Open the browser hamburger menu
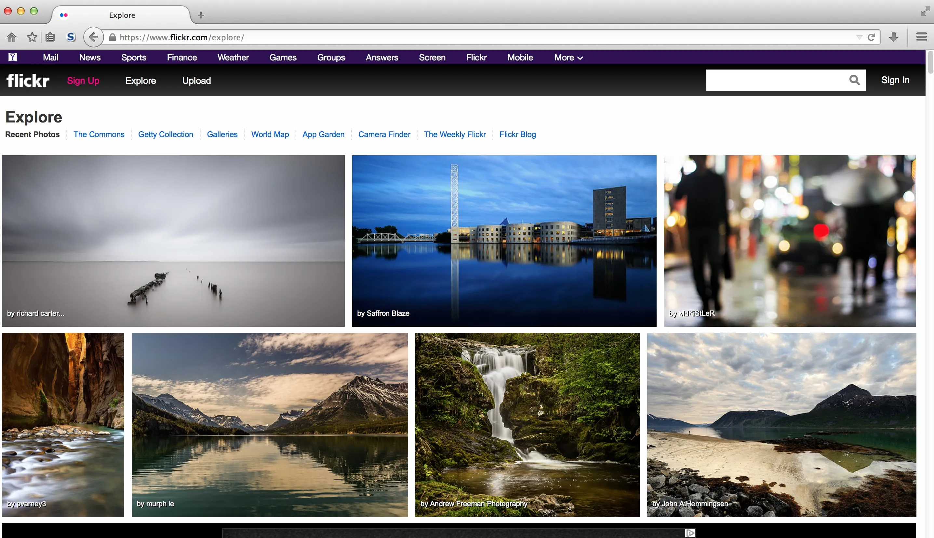Image resolution: width=934 pixels, height=538 pixels. point(921,37)
